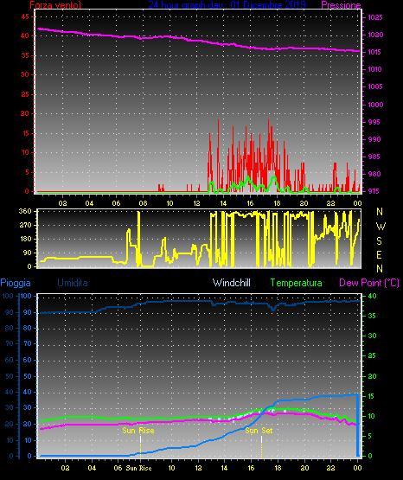Click the 180 value on the wind-direction axis
403x480 pixels.
pyautogui.click(x=25, y=239)
